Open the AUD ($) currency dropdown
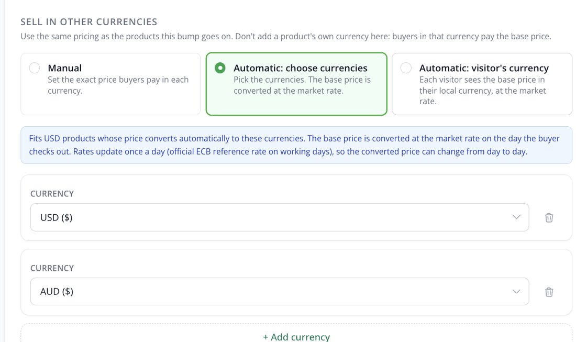 tap(280, 291)
